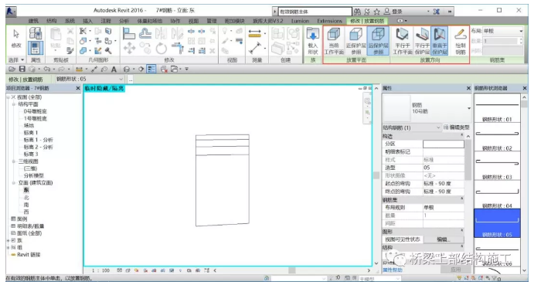Screen dimensions: 534x285
Task: Enable Near Cover Reference (近保护层参照) placement
Action: [356, 41]
